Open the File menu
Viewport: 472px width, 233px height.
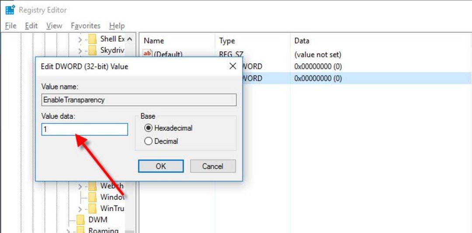pos(10,26)
